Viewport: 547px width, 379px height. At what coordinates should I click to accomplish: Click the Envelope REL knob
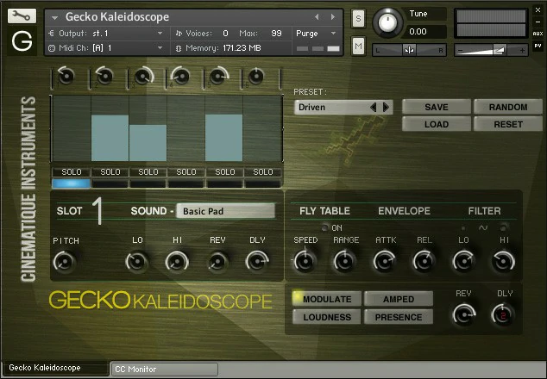pyautogui.click(x=424, y=261)
